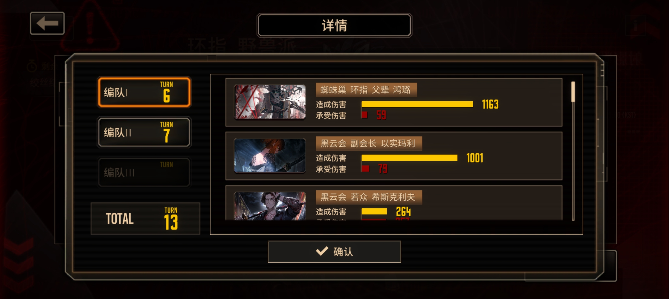The width and height of the screenshot is (669, 299).
Task: Select the dimmed 编队 III tab
Action: pos(144,172)
